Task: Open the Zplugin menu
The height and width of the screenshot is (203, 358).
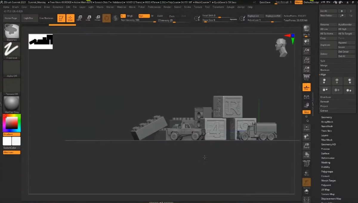Action: coord(230,7)
